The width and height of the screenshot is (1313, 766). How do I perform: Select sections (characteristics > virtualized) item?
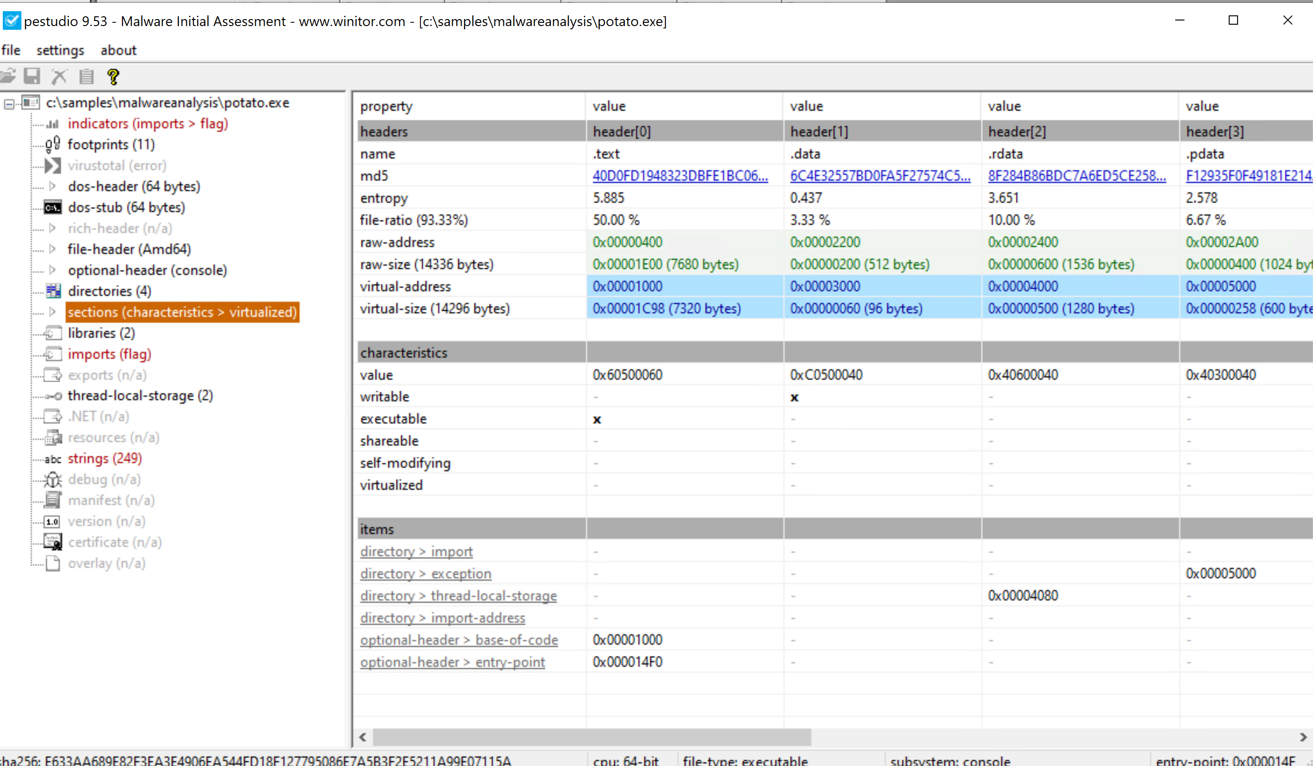pos(183,312)
